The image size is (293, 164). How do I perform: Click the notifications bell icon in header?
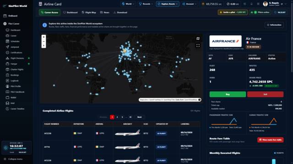coord(251,4)
